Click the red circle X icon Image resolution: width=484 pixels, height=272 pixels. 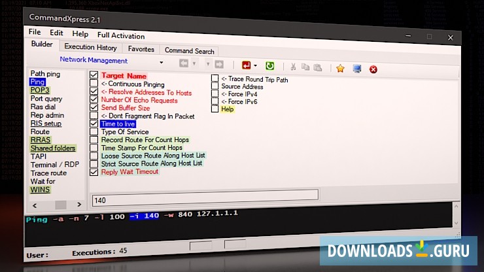[373, 69]
